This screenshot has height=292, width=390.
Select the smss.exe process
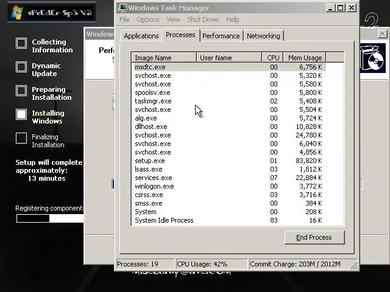tap(230, 203)
